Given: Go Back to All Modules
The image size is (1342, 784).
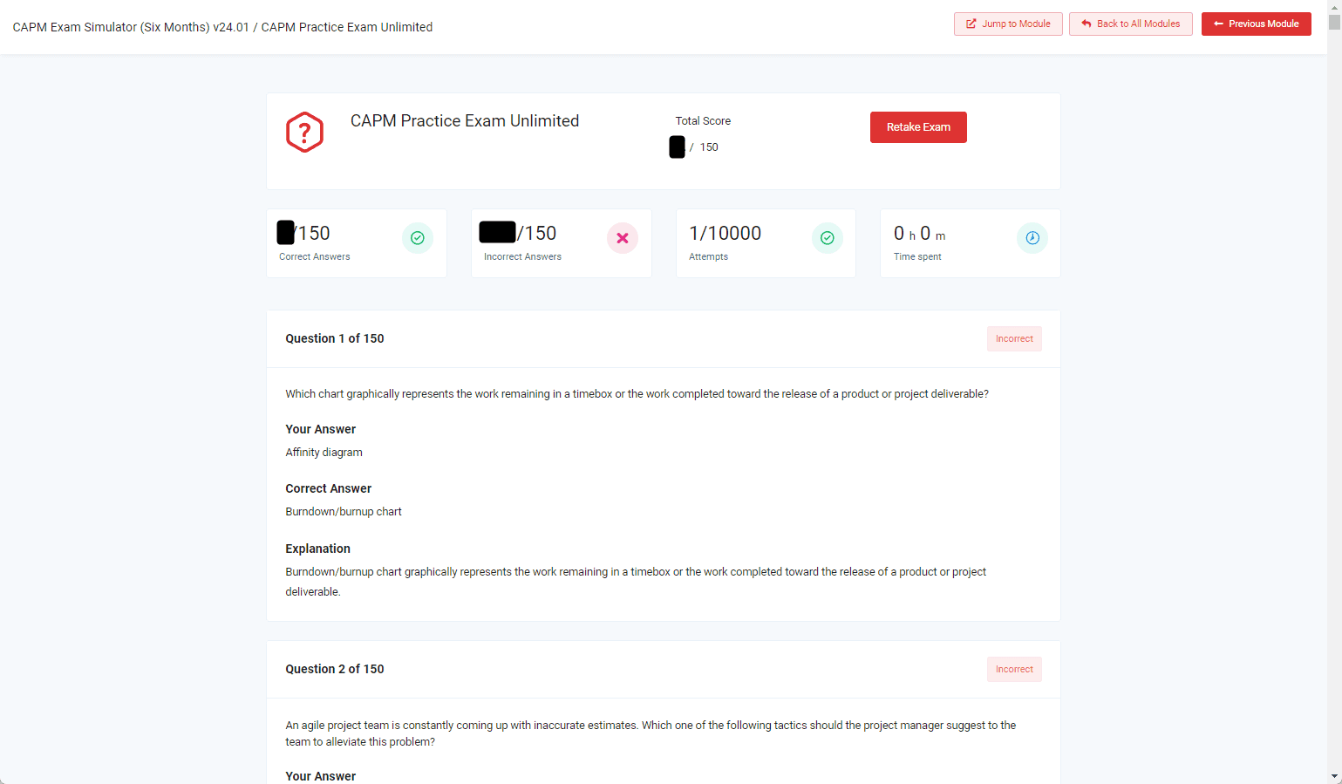Looking at the screenshot, I should point(1131,24).
